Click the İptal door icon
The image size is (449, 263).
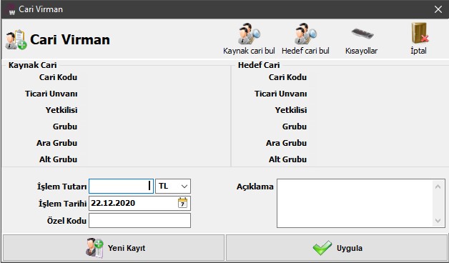pos(420,33)
